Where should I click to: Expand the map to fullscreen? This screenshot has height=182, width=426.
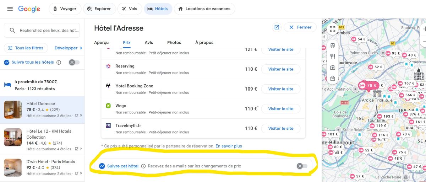[x=332, y=29]
